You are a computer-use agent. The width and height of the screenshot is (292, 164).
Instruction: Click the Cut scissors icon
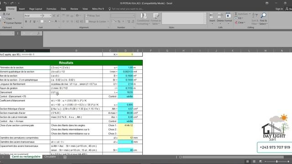pyautogui.click(x=4, y=14)
